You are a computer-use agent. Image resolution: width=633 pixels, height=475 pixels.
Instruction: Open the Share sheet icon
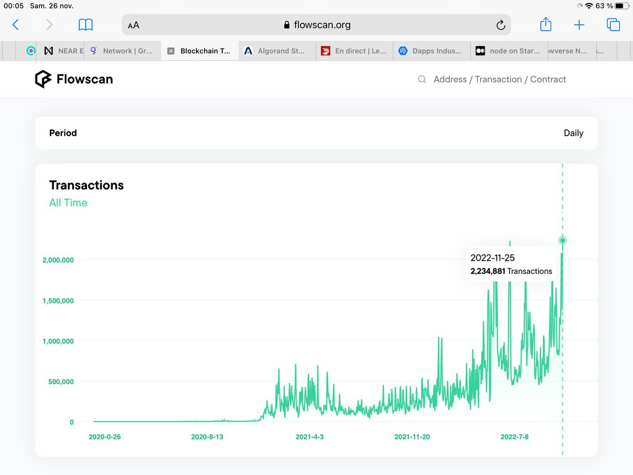[x=546, y=24]
